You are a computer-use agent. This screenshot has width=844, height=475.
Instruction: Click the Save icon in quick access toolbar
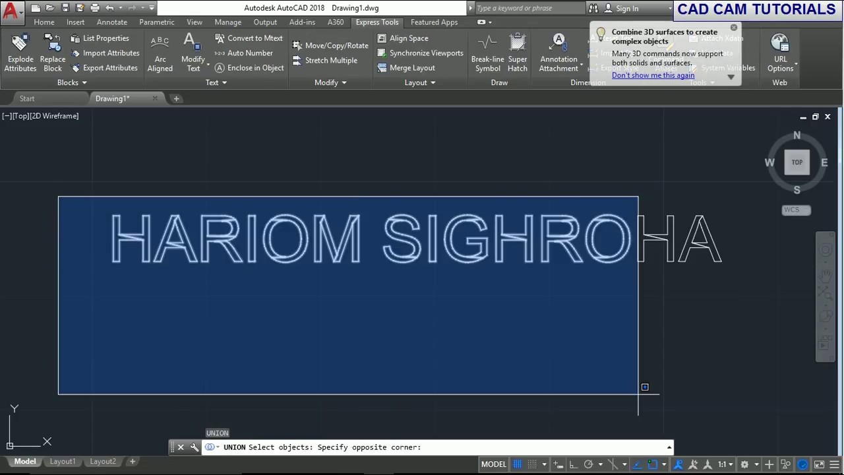[65, 8]
